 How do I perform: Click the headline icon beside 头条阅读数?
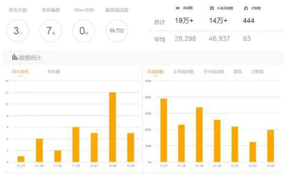click(x=212, y=8)
